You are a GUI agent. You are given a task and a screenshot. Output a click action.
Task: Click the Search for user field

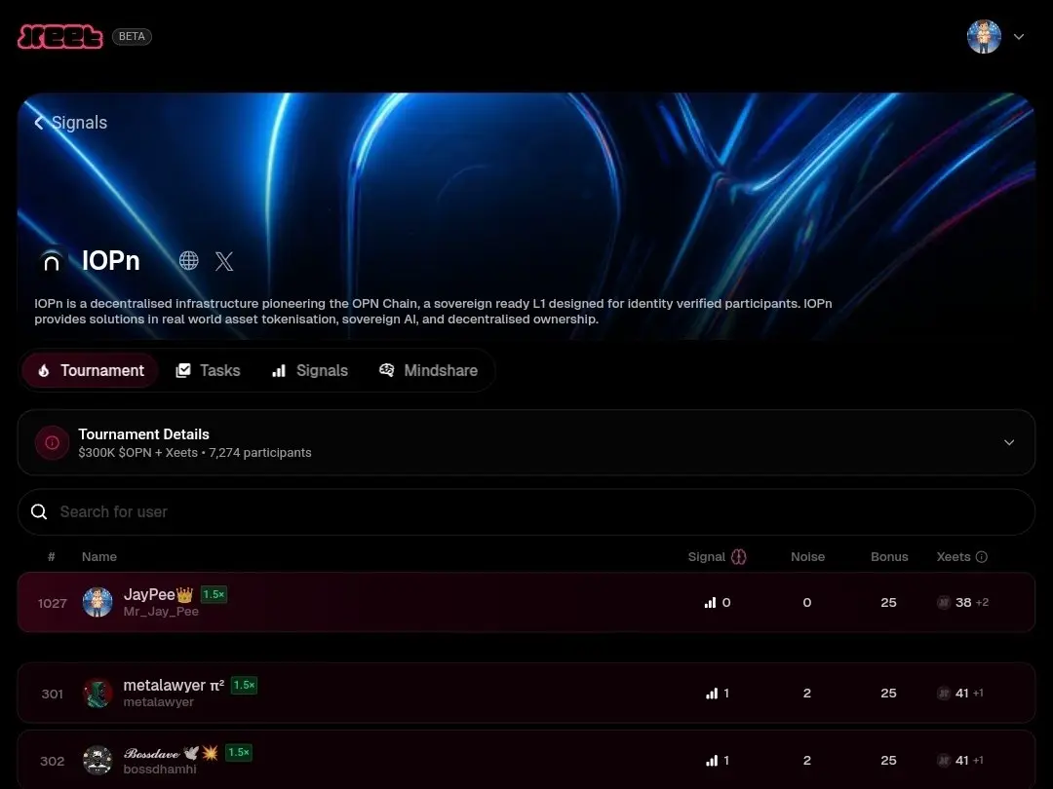tap(526, 512)
